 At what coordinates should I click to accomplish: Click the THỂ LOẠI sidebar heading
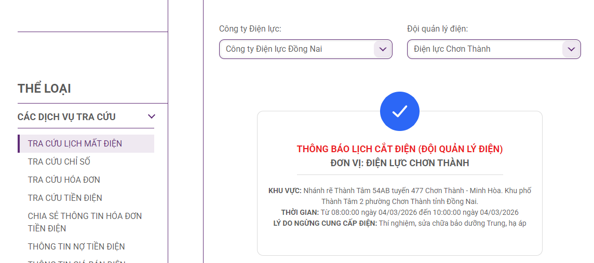(44, 89)
